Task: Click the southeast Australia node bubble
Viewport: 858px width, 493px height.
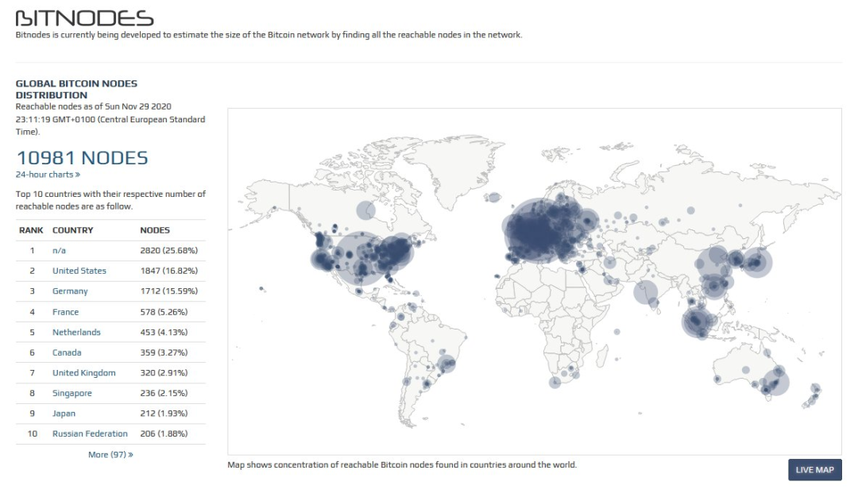Action: pos(776,382)
